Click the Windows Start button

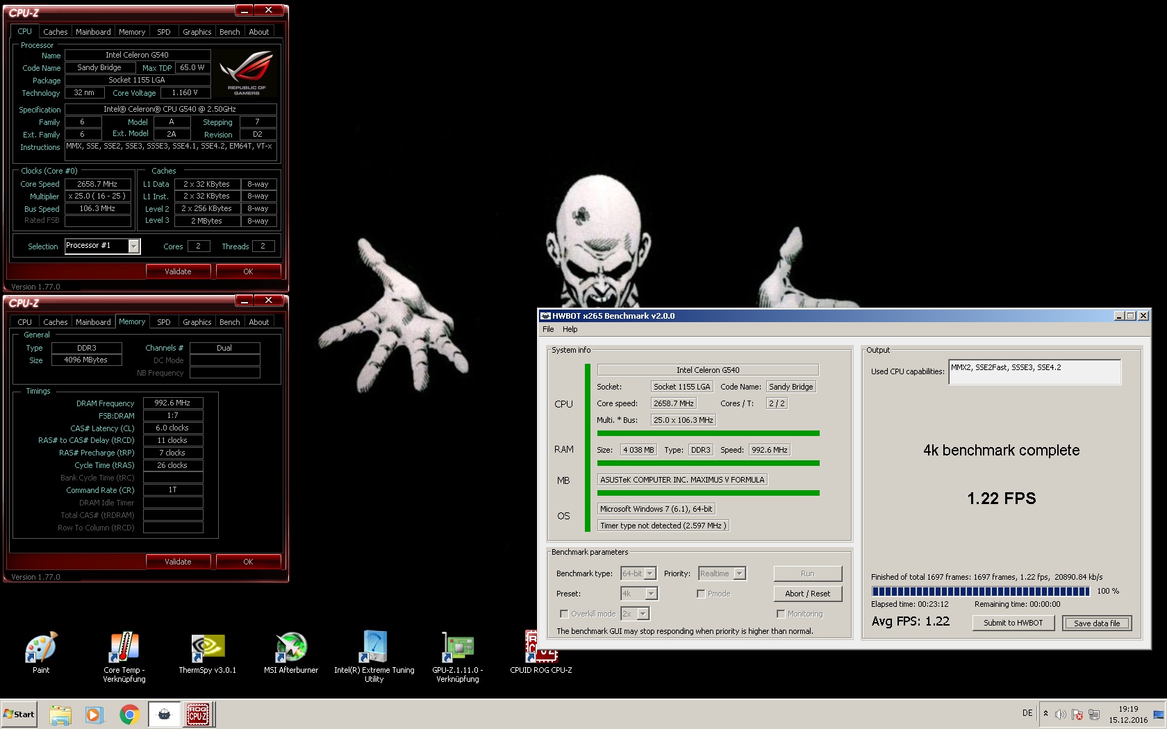19,714
